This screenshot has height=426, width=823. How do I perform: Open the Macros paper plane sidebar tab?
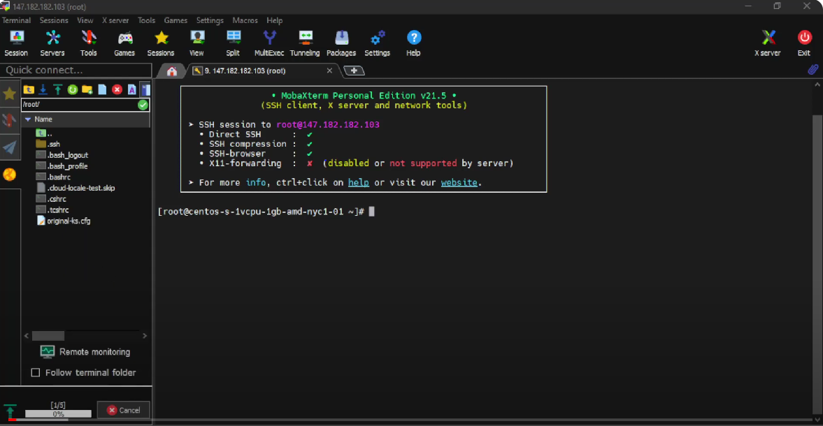[x=10, y=147]
